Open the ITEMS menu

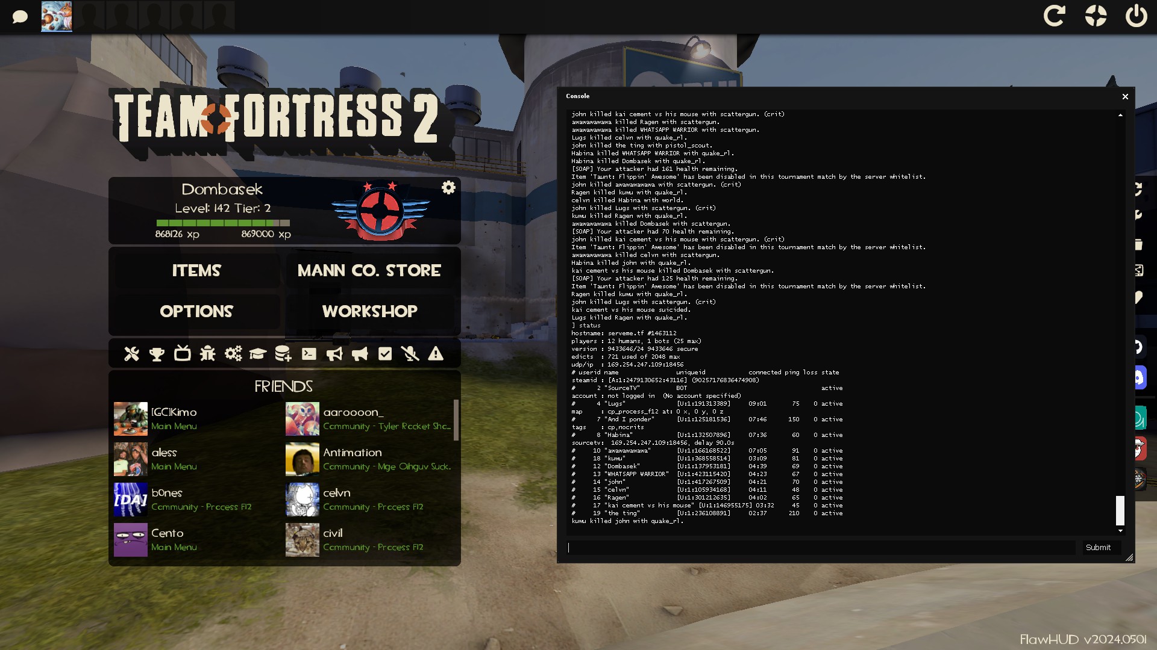[x=196, y=271]
